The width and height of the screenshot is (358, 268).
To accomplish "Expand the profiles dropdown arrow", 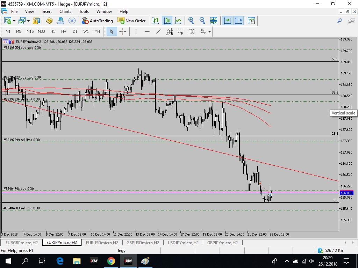I will 29,21.
